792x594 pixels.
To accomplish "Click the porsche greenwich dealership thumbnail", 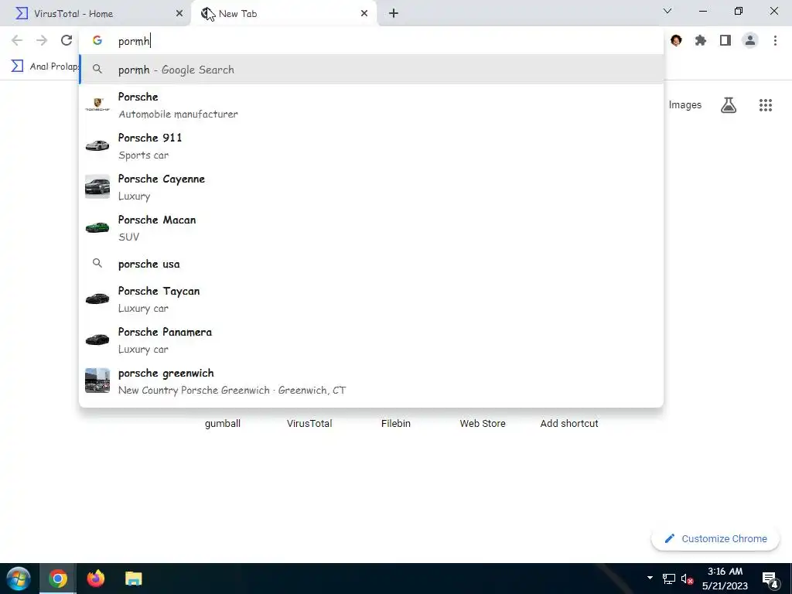I will click(97, 381).
